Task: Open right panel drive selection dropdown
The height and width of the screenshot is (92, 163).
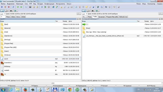Action: (x=87, y=14)
